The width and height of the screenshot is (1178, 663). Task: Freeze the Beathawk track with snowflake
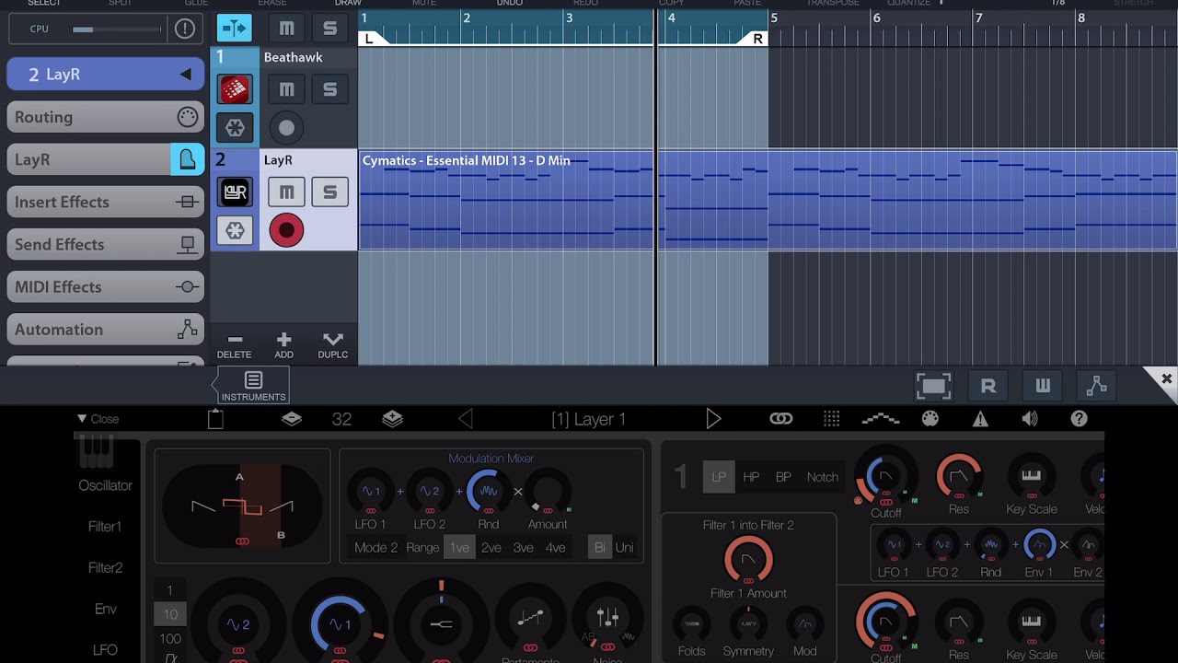pos(235,128)
